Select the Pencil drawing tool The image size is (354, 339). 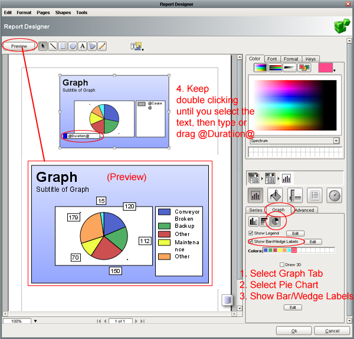(x=102, y=46)
